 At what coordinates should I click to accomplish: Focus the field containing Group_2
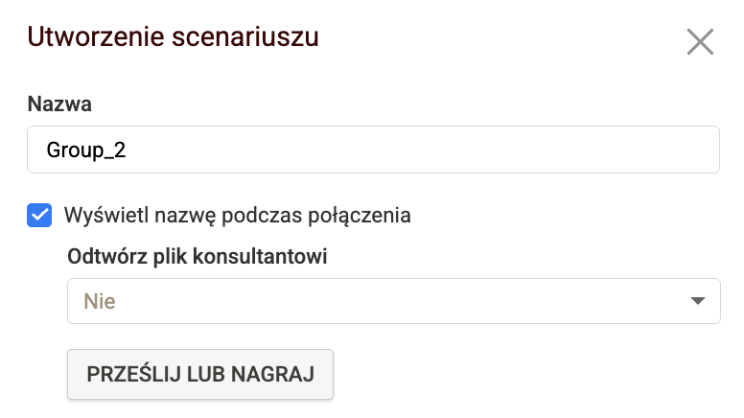pos(373,150)
